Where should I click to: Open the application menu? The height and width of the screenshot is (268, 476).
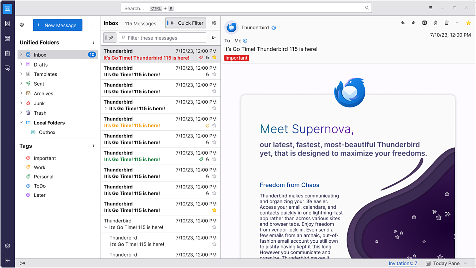pos(431,7)
